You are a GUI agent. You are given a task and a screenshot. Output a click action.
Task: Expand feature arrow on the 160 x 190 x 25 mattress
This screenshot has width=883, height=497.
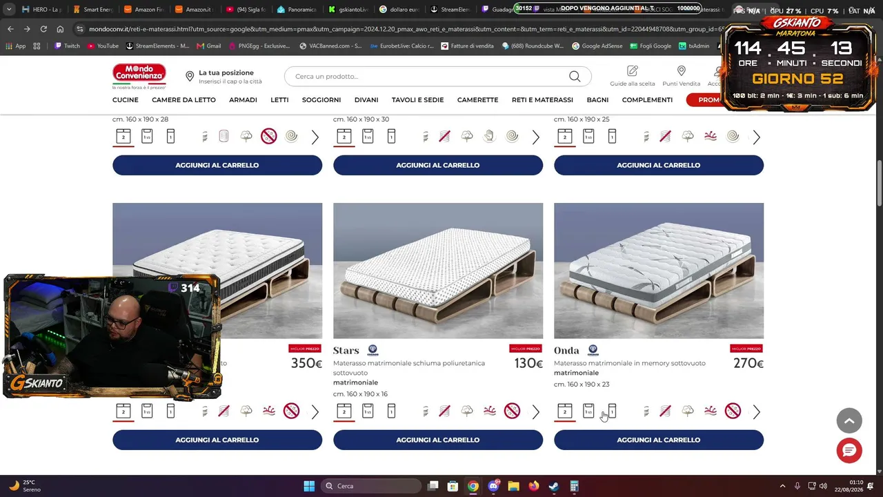(757, 137)
